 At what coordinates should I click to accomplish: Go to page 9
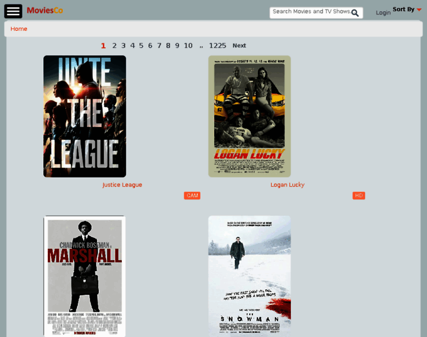point(178,45)
